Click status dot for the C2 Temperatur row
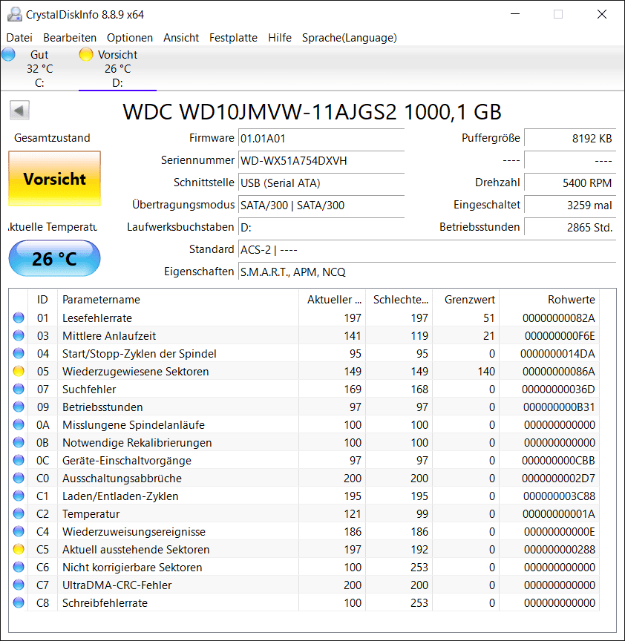The width and height of the screenshot is (625, 641). coord(19,513)
